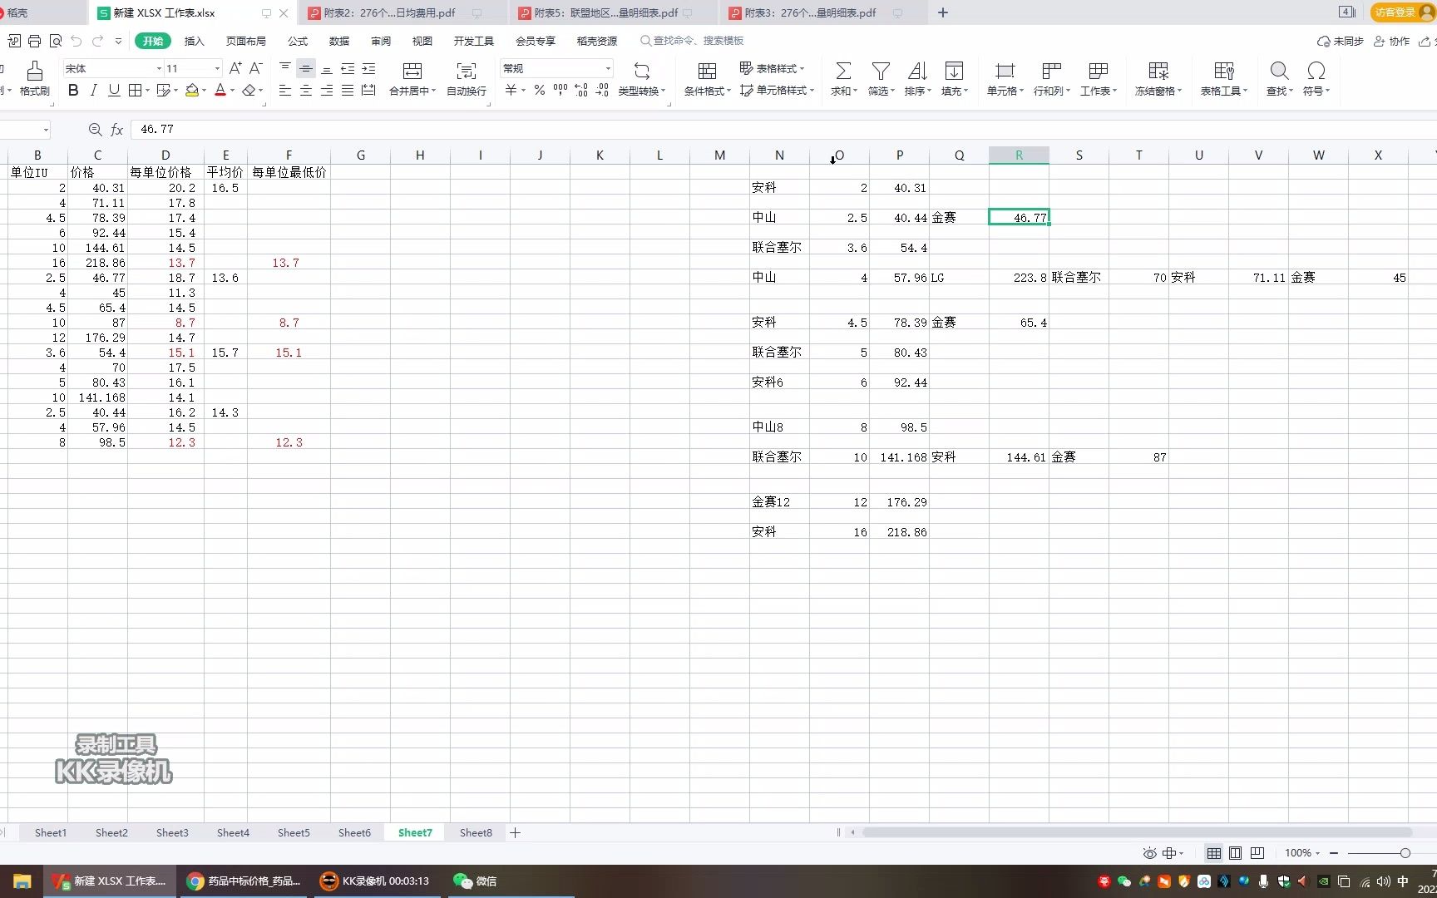
Task: Undo the last action
Action: pyautogui.click(x=77, y=41)
